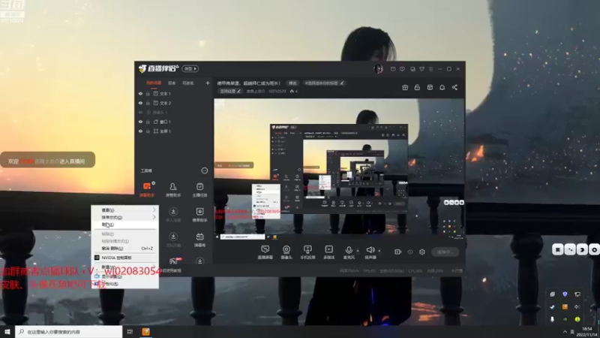Open the notification bell in room header
600x338 pixels.
coord(442,87)
